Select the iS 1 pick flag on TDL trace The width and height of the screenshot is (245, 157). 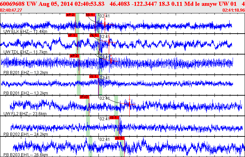[94, 35]
